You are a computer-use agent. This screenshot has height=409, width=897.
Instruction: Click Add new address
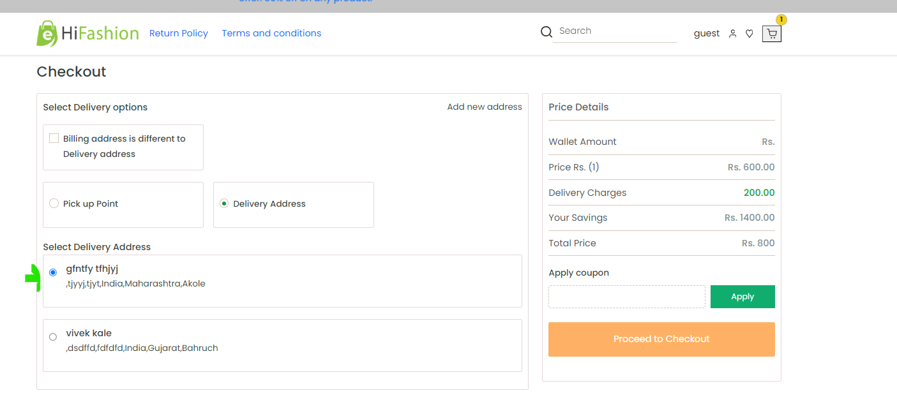(x=485, y=107)
